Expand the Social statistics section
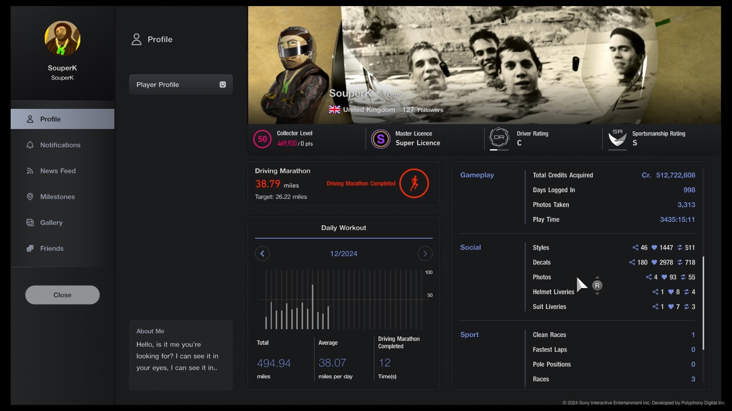 click(x=470, y=248)
